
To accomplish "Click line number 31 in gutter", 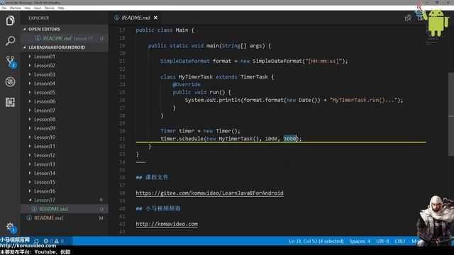I will [x=122, y=139].
